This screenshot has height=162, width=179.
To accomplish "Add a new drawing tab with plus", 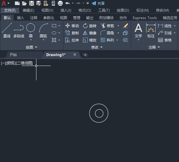I will (85, 55).
